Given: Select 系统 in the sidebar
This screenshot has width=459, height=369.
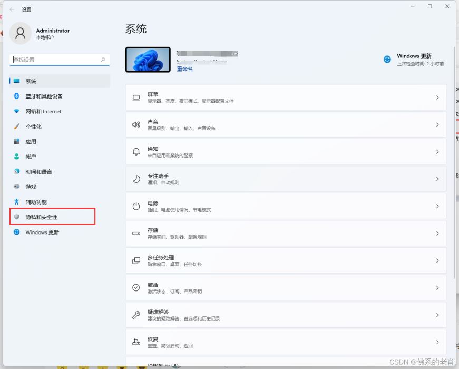Looking at the screenshot, I should [x=60, y=81].
